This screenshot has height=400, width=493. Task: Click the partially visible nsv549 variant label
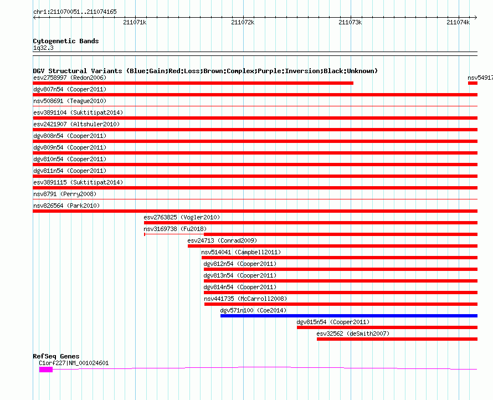pyautogui.click(x=480, y=78)
